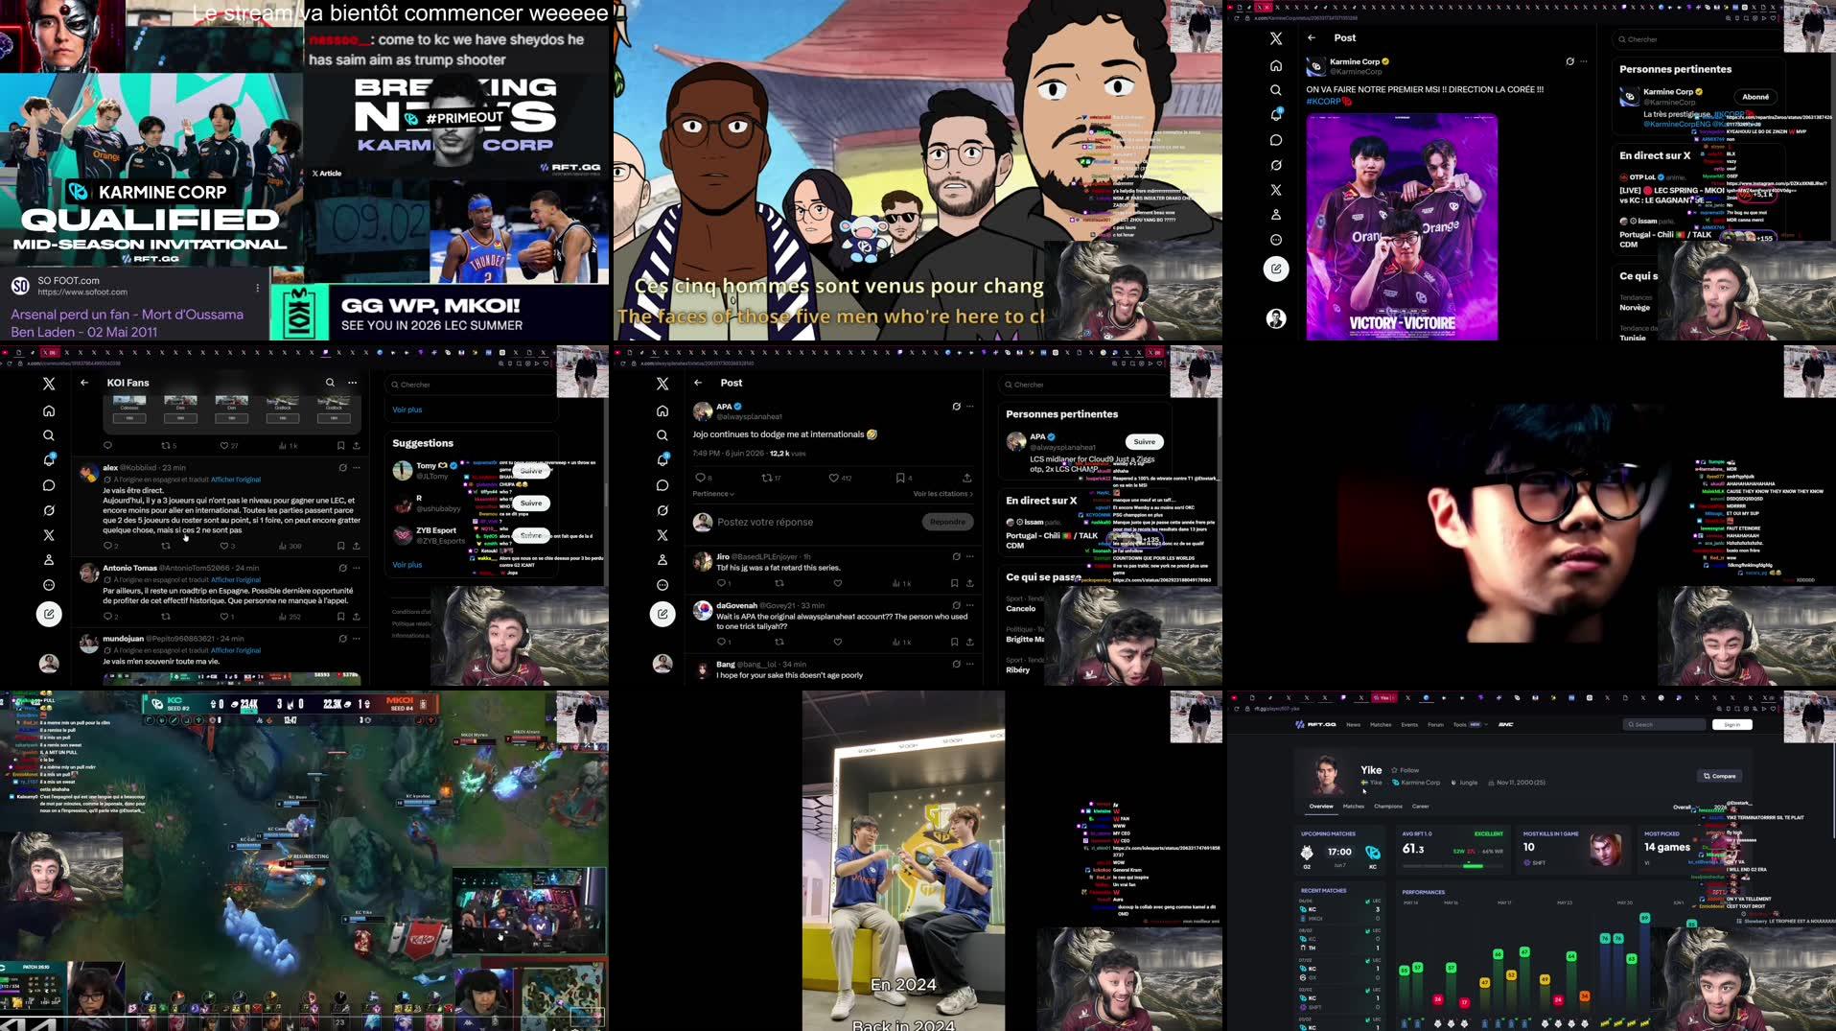This screenshot has height=1031, width=1836.
Task: Open Victory - Victoire image in Karmine Corp tweet
Action: coord(1402,226)
